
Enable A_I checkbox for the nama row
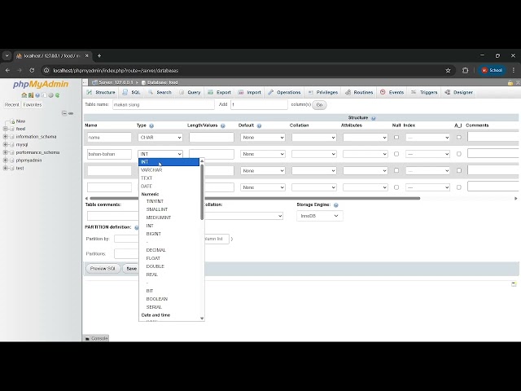pos(459,138)
